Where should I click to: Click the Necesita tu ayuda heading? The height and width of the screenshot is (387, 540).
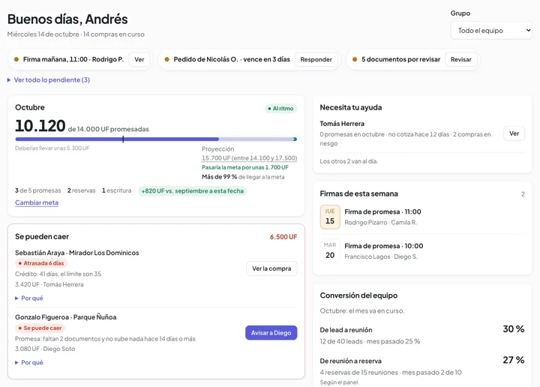(350, 107)
